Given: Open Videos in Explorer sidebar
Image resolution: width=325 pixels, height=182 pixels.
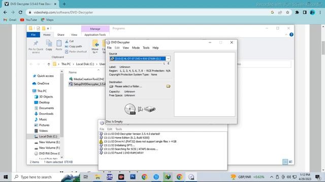Looking at the screenshot, I should [x=41, y=130].
